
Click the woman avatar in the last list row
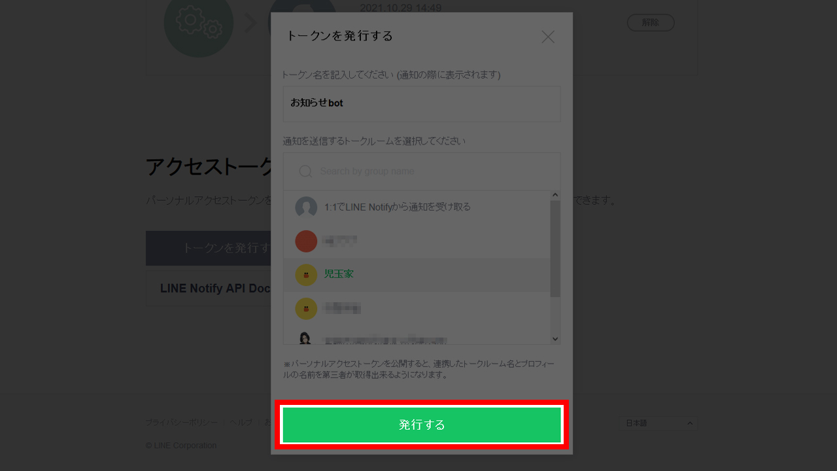pos(306,338)
